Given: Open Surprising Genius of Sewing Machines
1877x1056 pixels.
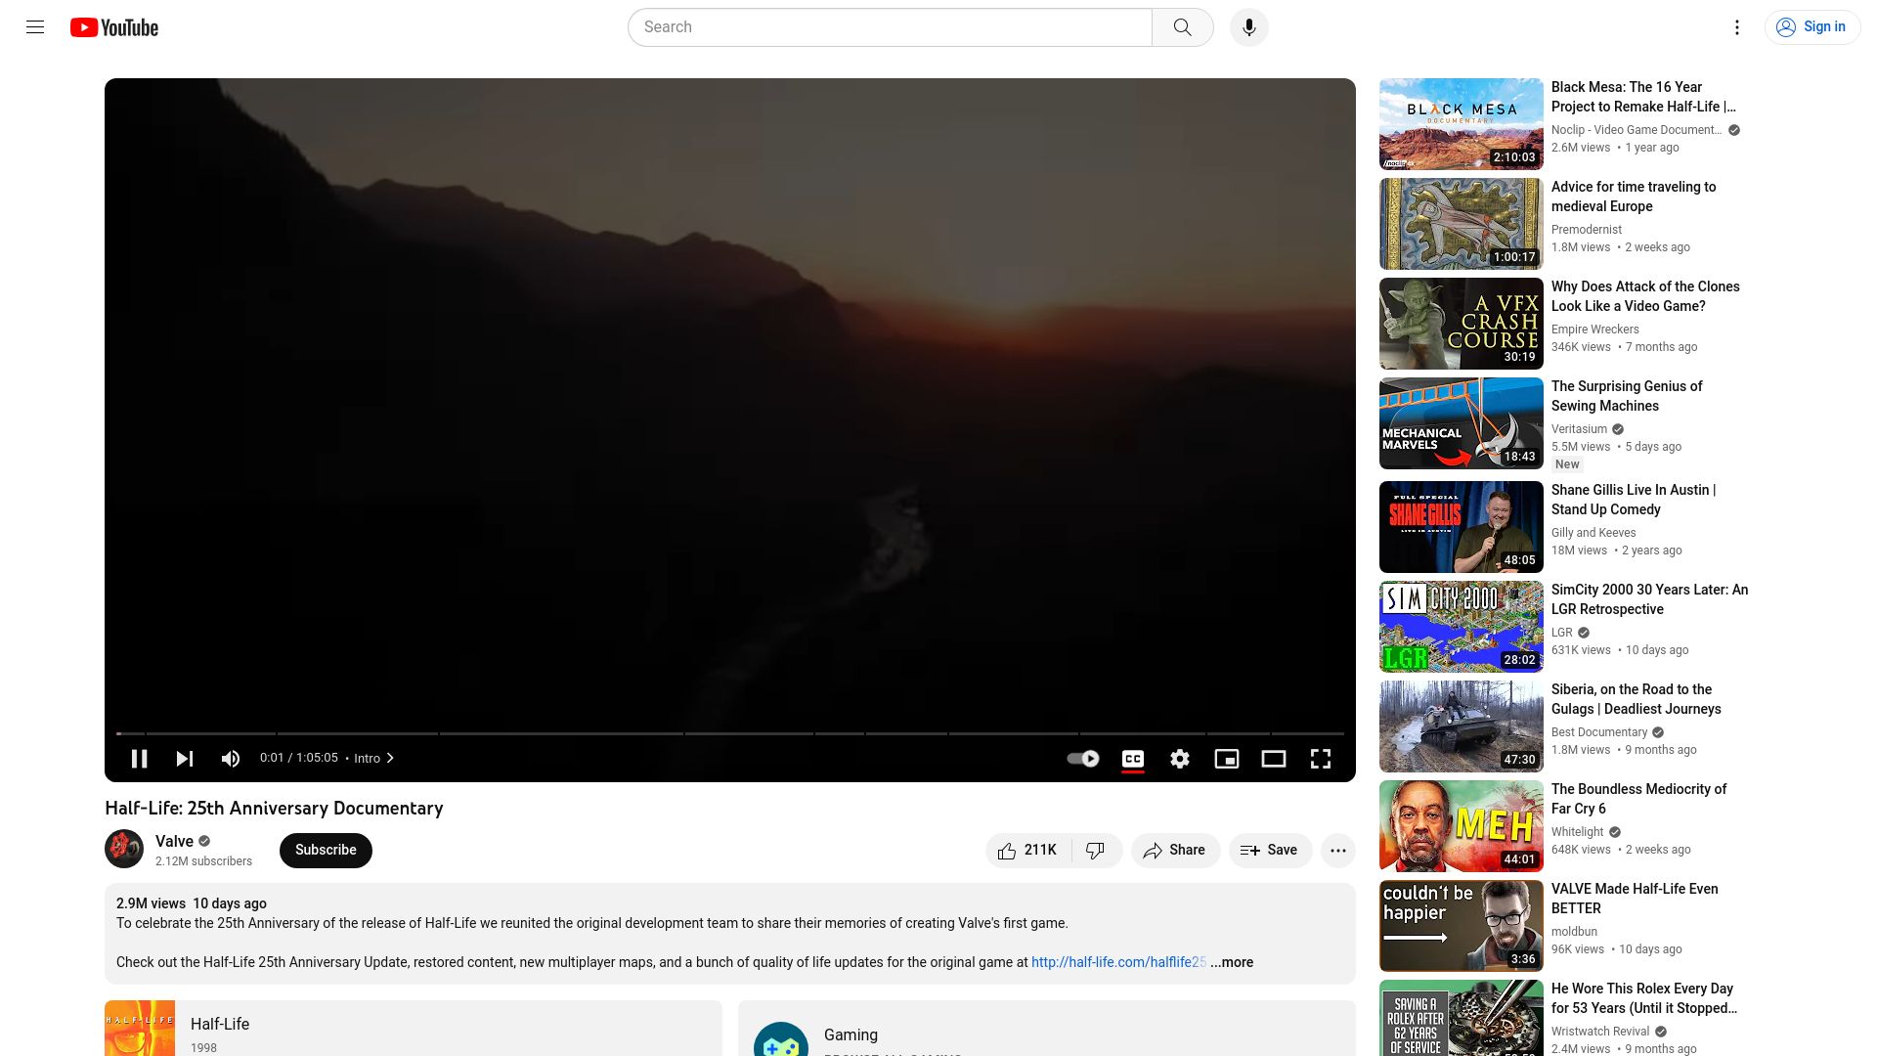Looking at the screenshot, I should 1627,396.
